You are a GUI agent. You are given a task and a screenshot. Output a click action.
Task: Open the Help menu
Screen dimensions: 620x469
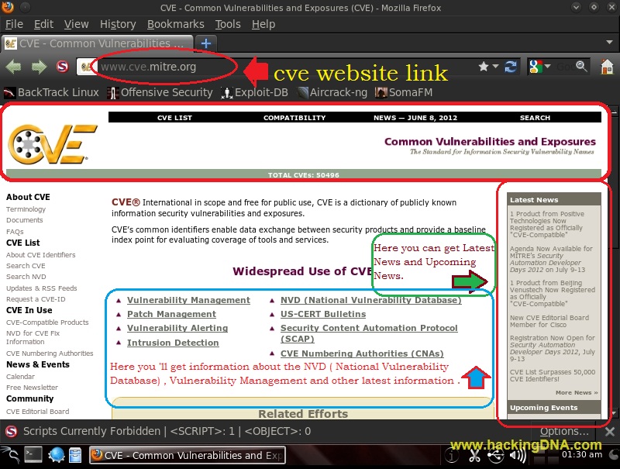click(263, 24)
